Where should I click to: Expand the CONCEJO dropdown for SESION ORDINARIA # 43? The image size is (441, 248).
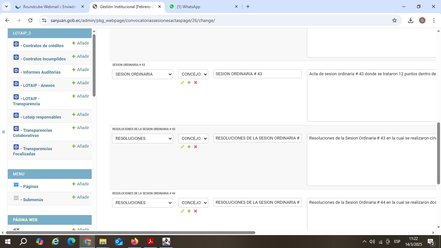[193, 74]
